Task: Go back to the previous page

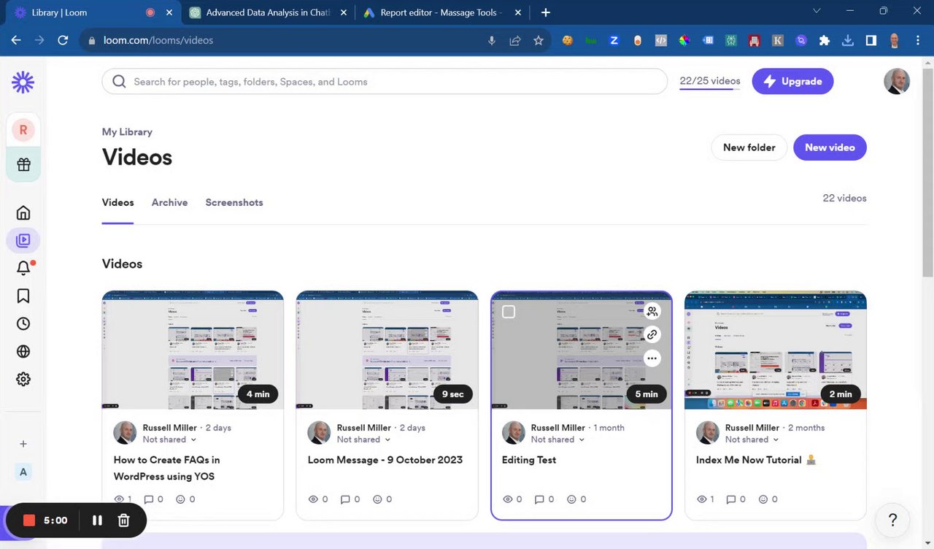Action: [x=16, y=41]
